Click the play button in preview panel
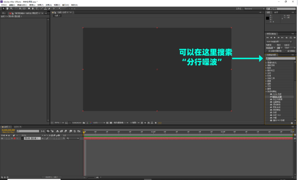 coord(275,38)
